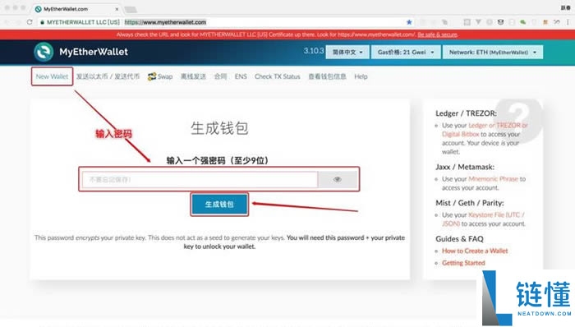Click the MyEtherWallet.com tab favicon
The width and height of the screenshot is (575, 327).
click(x=38, y=9)
